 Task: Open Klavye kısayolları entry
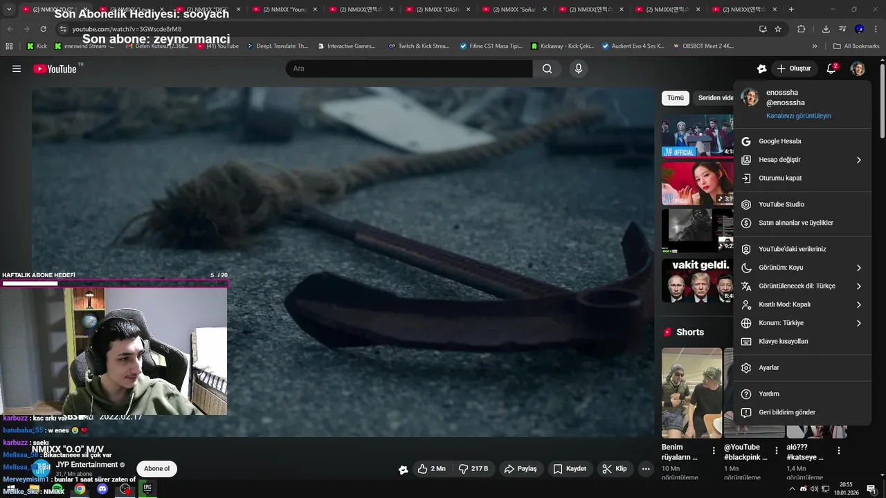(x=802, y=342)
